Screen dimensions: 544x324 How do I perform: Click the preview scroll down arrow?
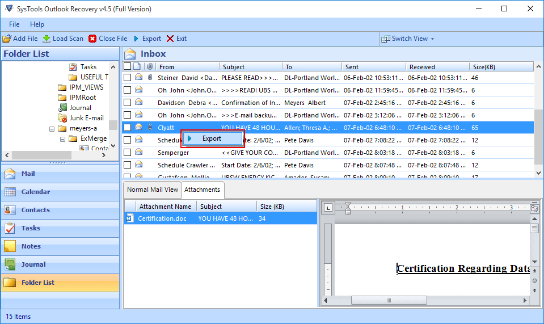click(x=534, y=262)
